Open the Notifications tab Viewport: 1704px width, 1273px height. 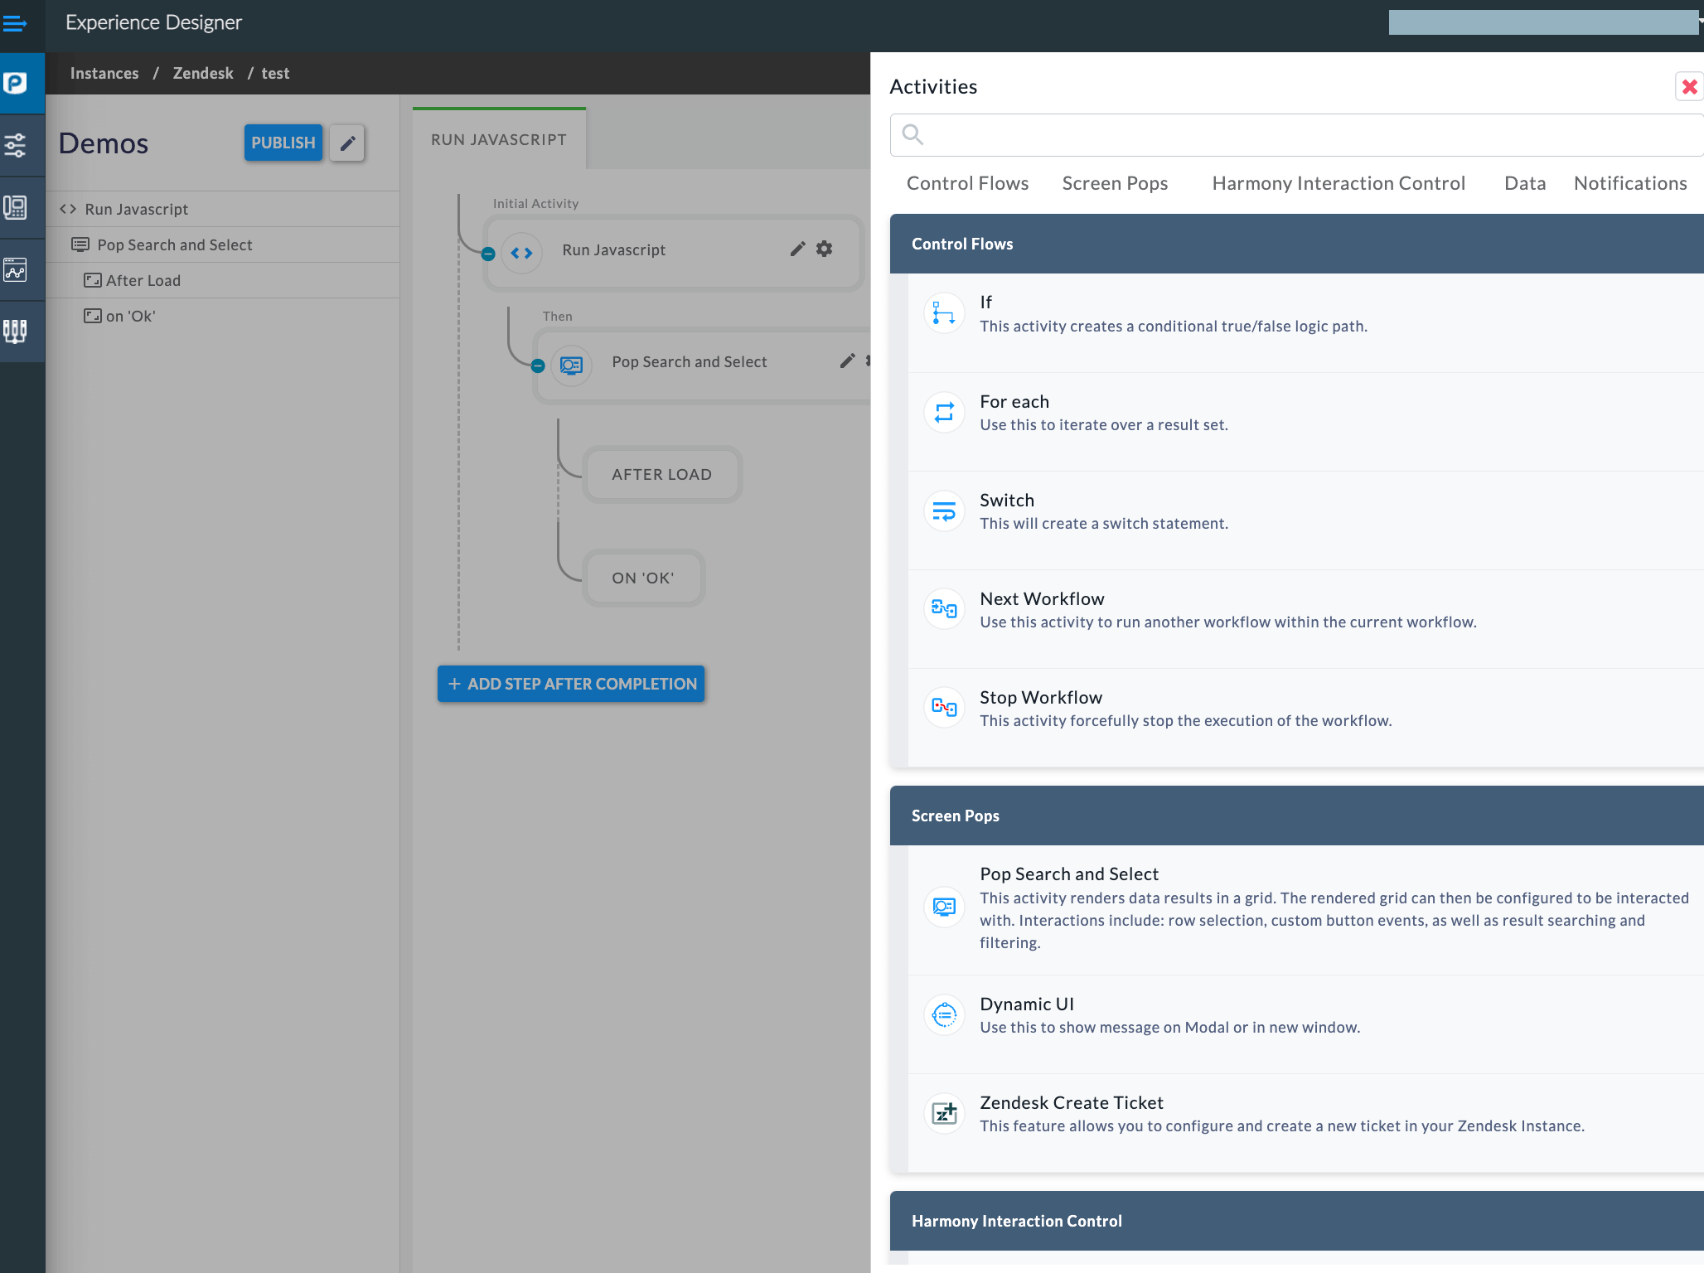(x=1630, y=183)
